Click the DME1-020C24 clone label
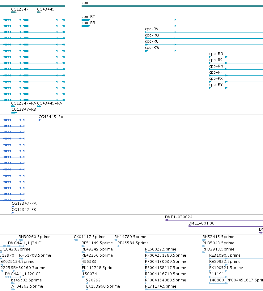The width and height of the screenshot is (263, 291). [x=179, y=217]
